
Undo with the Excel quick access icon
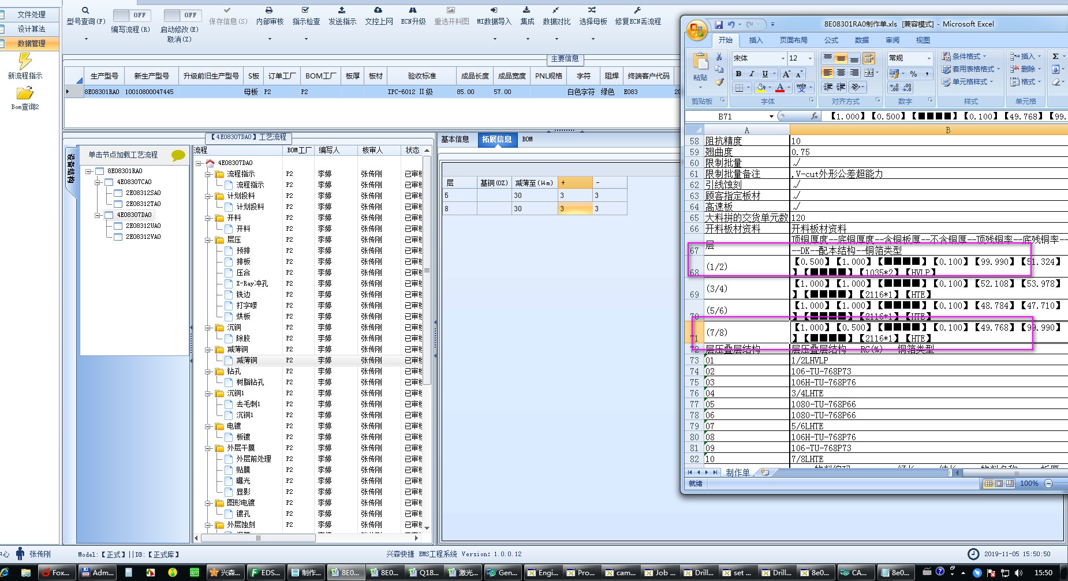pyautogui.click(x=731, y=24)
